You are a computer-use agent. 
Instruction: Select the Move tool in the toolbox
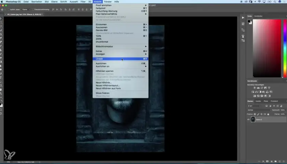point(1,18)
